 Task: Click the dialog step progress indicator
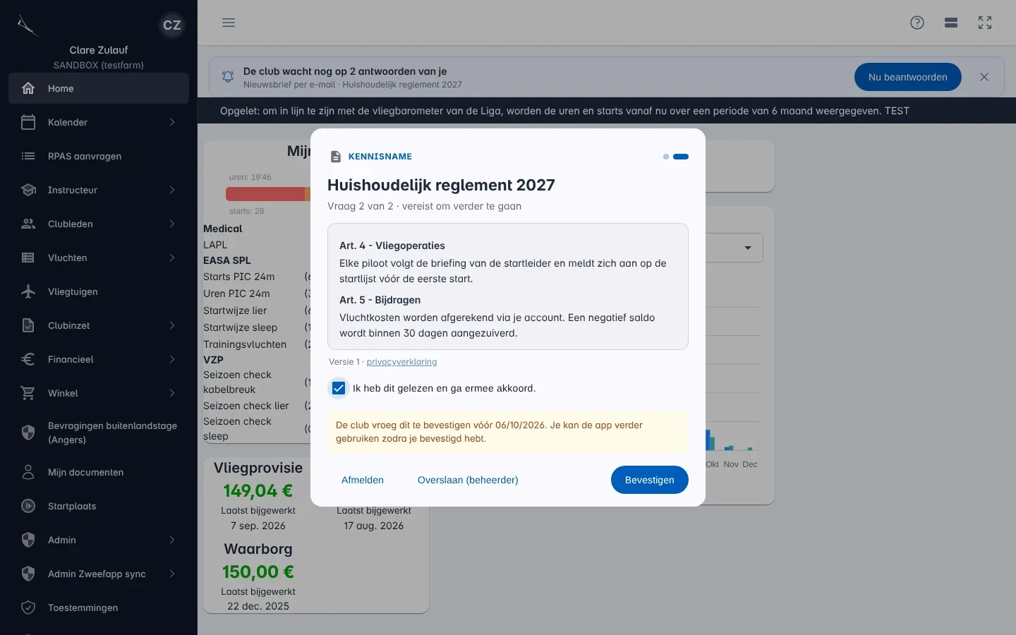(676, 157)
